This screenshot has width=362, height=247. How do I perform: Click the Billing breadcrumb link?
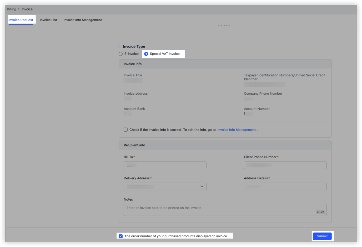12,9
